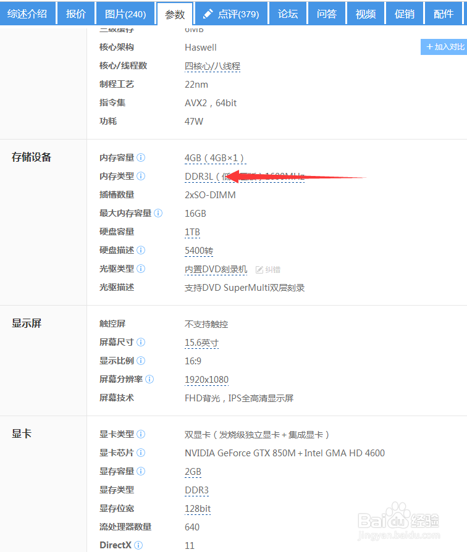
Task: Open the 4GB（4GB×1）link
Action: point(215,158)
